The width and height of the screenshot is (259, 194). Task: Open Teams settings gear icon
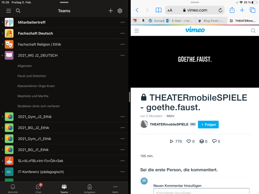(120, 11)
